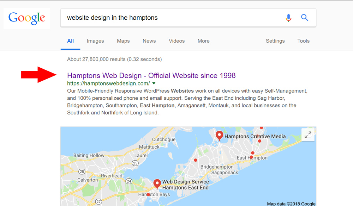The width and height of the screenshot is (353, 206).
Task: Switch to the Images tab
Action: click(95, 41)
